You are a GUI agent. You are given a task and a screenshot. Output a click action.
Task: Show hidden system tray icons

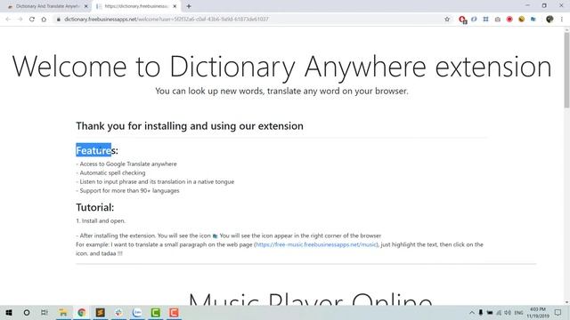click(x=472, y=312)
